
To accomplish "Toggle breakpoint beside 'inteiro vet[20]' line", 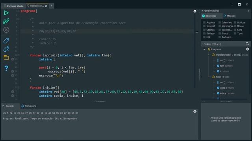I will (x=13, y=91).
